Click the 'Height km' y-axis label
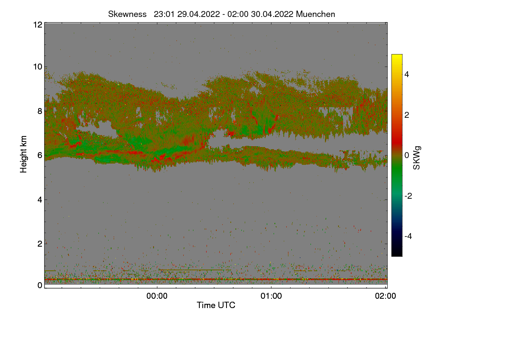 [24, 154]
